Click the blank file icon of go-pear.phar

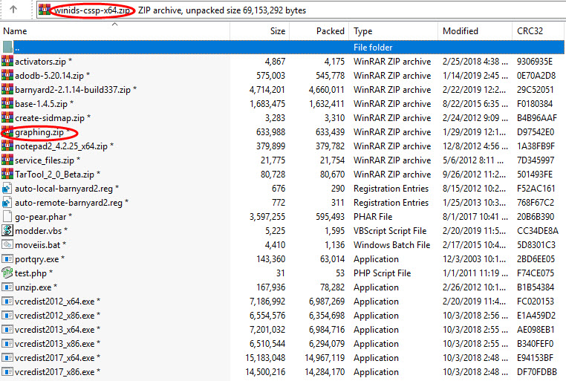click(7, 217)
